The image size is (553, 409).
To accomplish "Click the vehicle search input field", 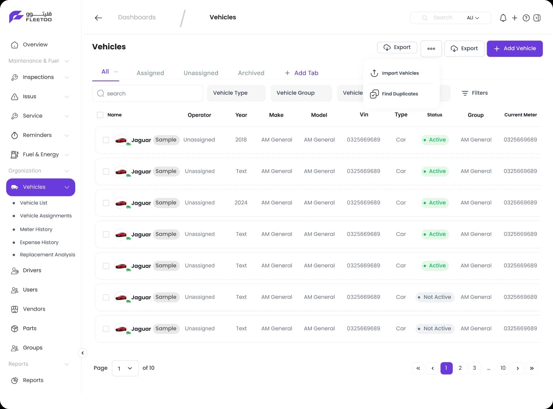I will click(x=148, y=93).
